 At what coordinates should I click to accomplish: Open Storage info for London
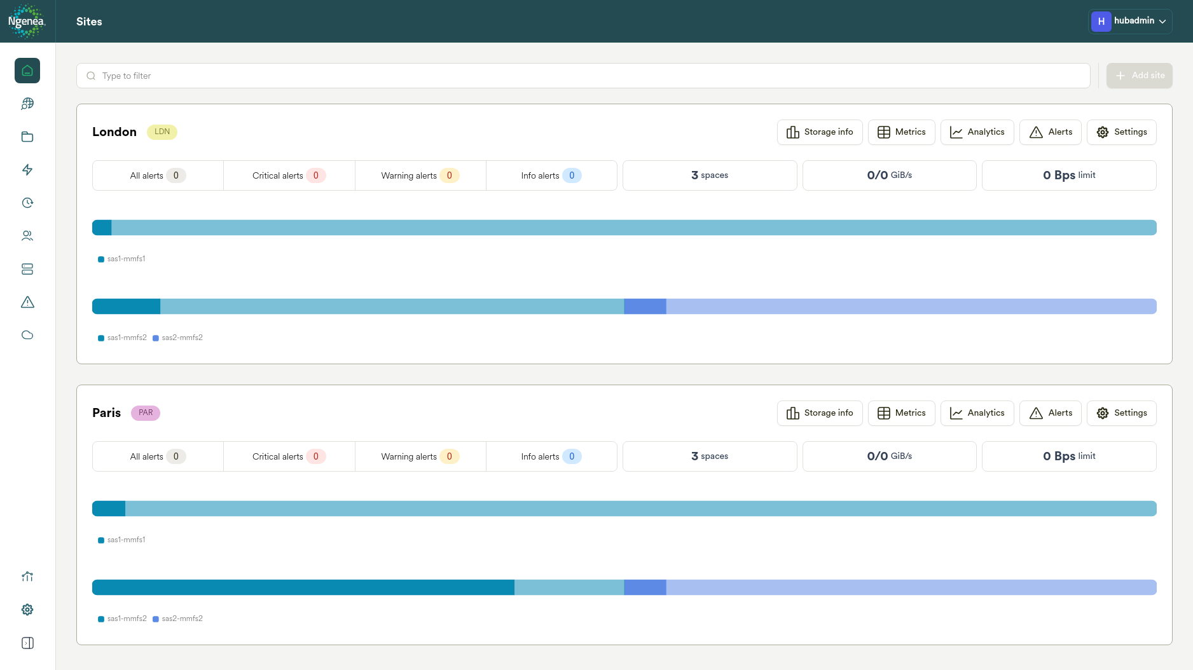[x=819, y=132]
